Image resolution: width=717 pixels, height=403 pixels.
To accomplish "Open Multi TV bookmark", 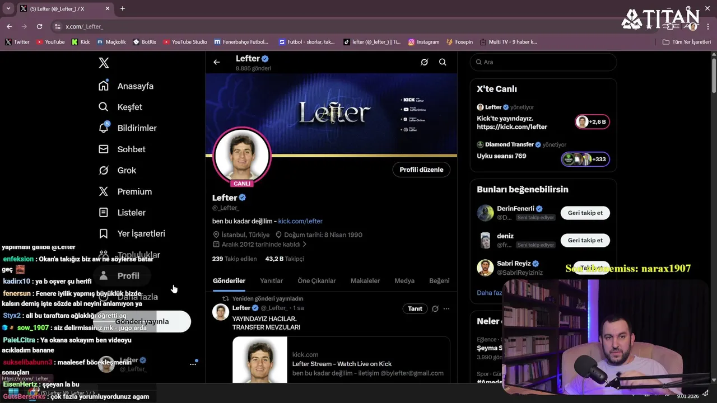I will click(508, 42).
